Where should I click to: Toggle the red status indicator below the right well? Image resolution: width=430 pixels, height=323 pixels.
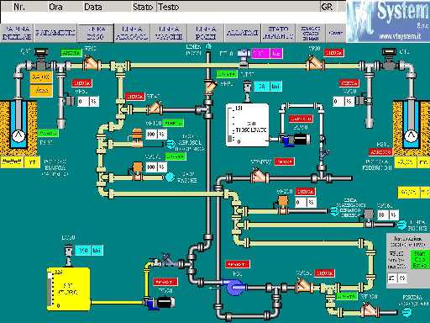pos(380,152)
